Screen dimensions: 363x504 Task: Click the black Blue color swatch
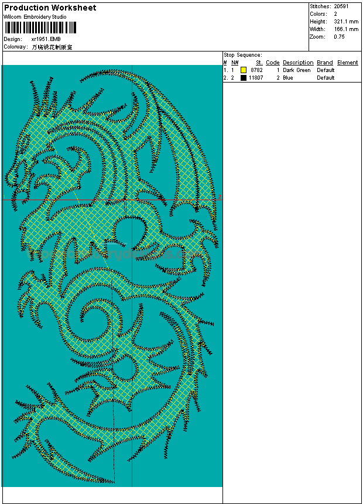(x=244, y=78)
